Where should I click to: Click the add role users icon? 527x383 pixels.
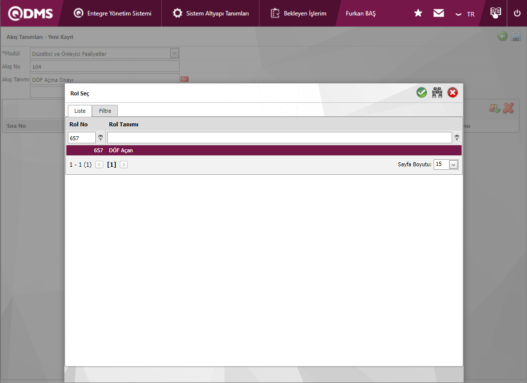point(495,108)
